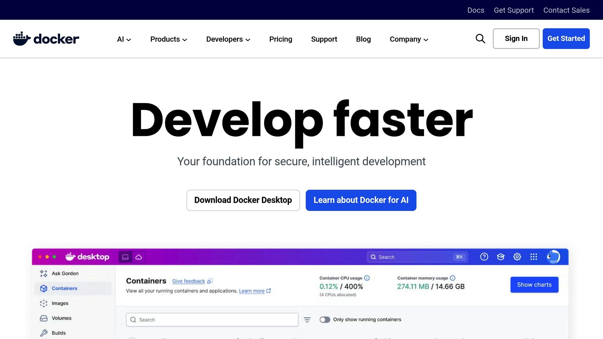
Task: Click the Docker whale logo
Action: (x=46, y=39)
